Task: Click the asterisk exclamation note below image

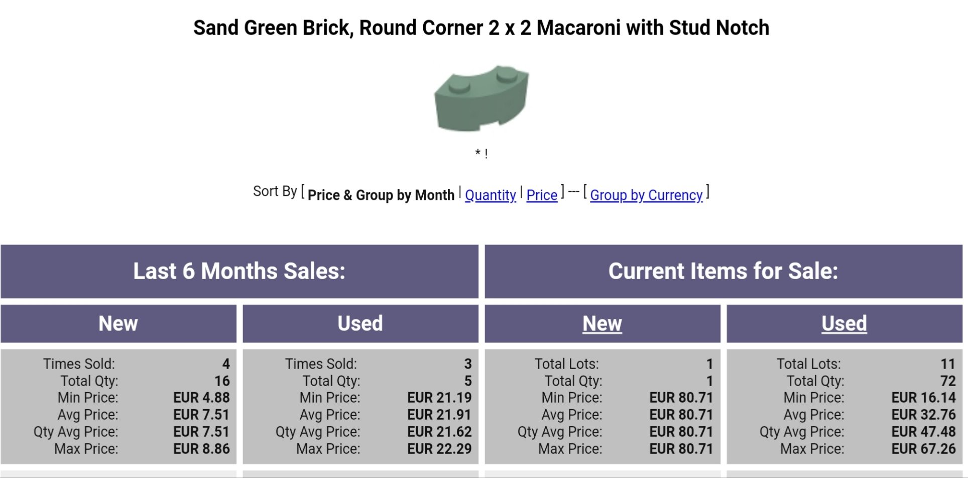Action: tap(481, 153)
